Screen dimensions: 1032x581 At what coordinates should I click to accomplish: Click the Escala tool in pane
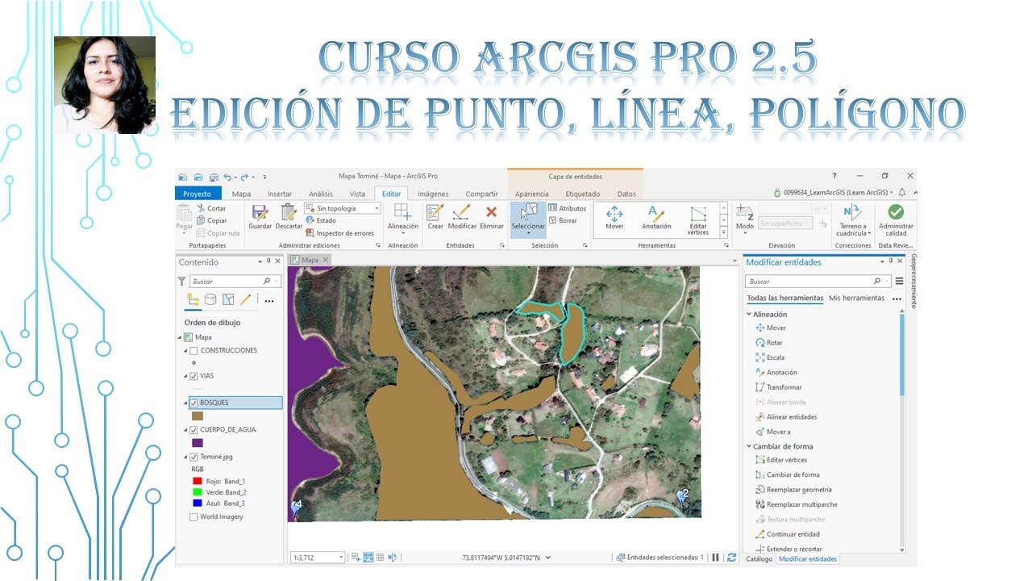click(770, 357)
